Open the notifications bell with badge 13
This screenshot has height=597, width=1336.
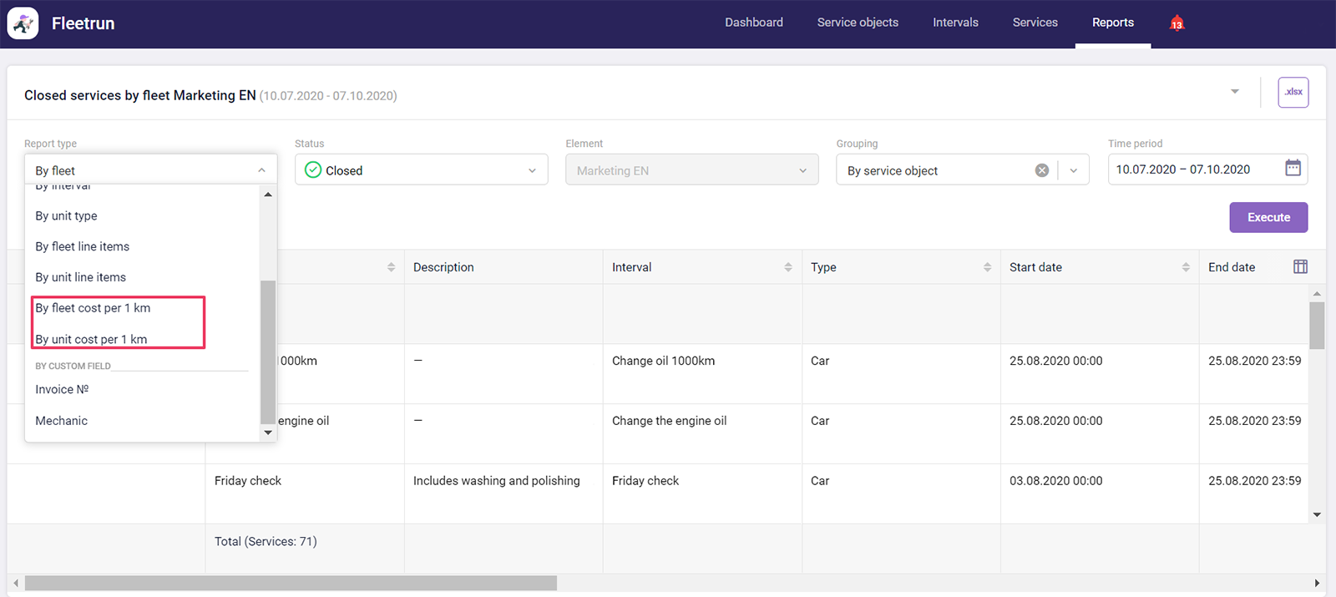pyautogui.click(x=1177, y=23)
